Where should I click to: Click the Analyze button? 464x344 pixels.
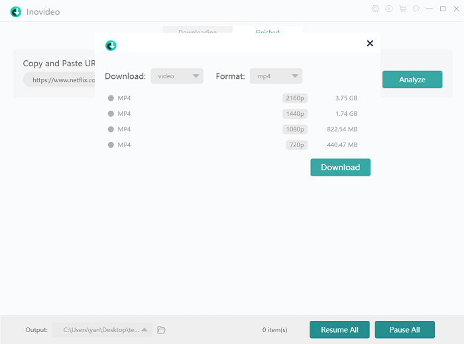[x=412, y=80]
